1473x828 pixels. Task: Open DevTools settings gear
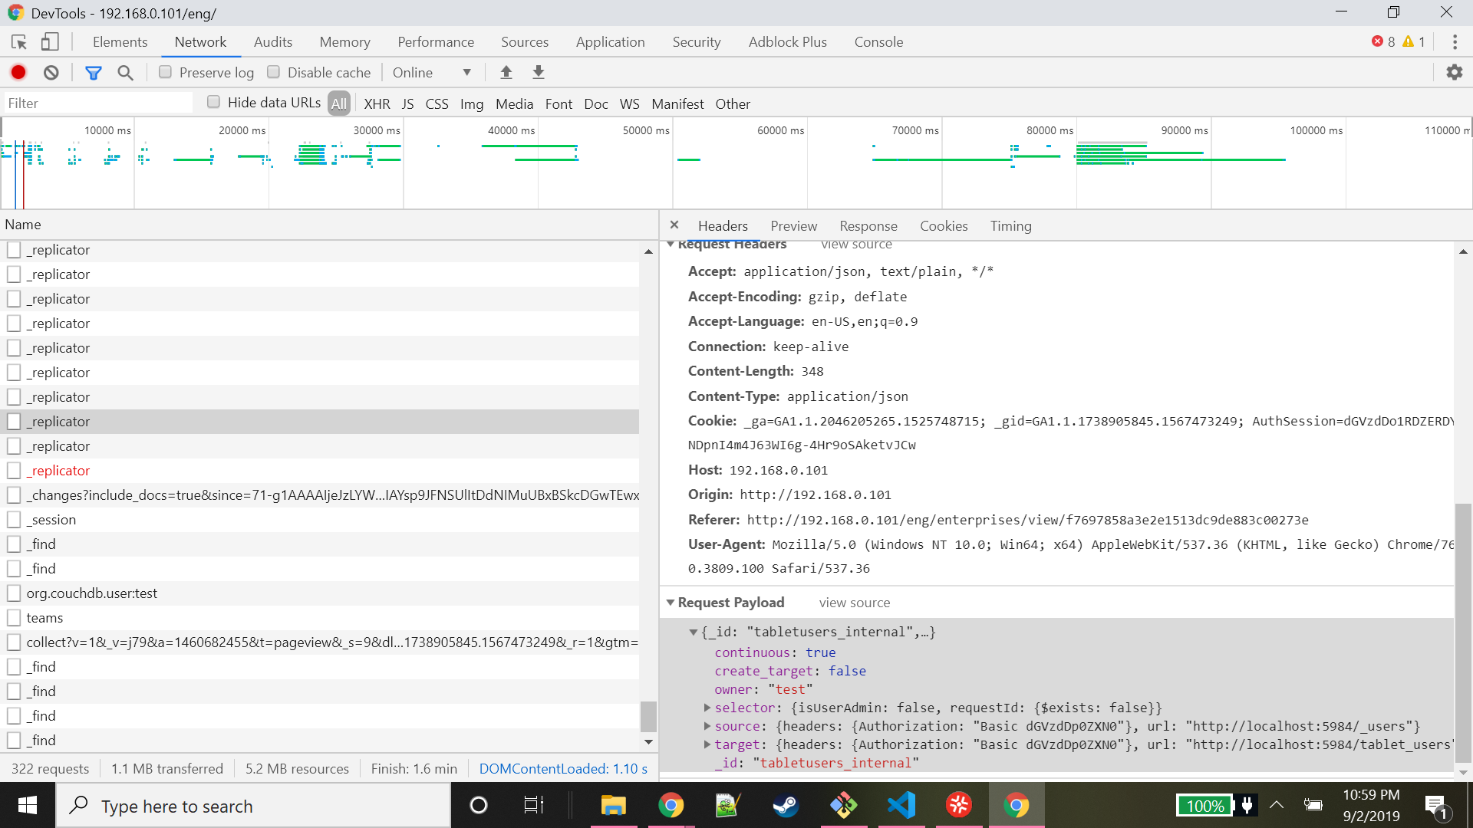[1455, 71]
